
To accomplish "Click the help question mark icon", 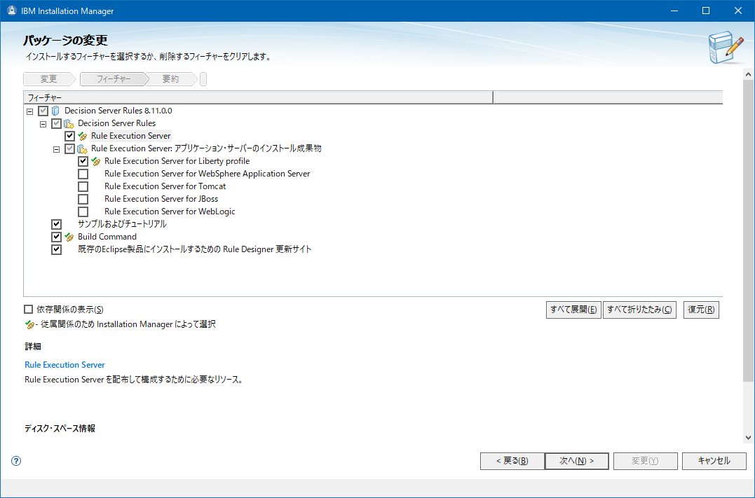I will pyautogui.click(x=16, y=461).
